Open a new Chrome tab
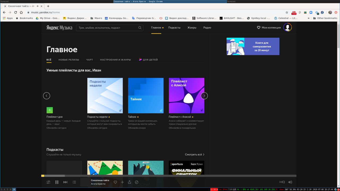The height and width of the screenshot is (191, 340). [x=48, y=6]
